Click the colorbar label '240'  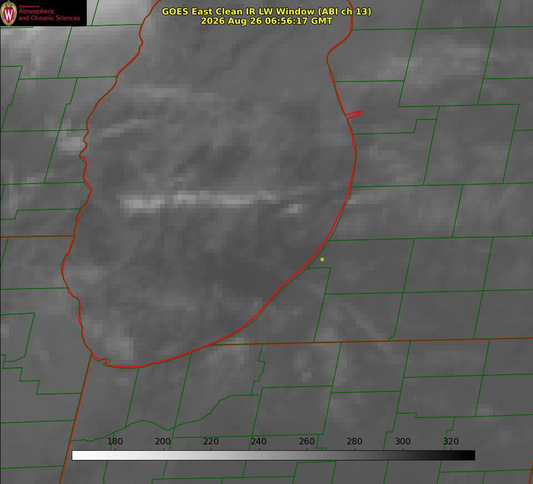[x=259, y=441]
